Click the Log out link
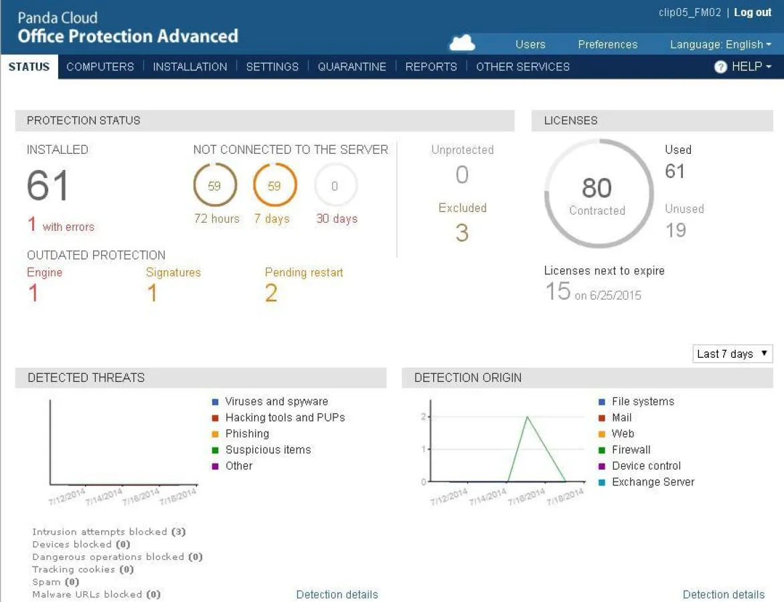 click(753, 13)
